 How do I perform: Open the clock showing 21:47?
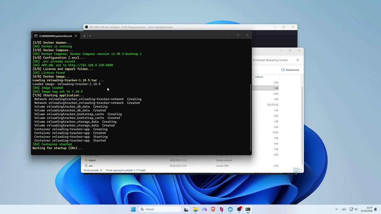point(367,209)
